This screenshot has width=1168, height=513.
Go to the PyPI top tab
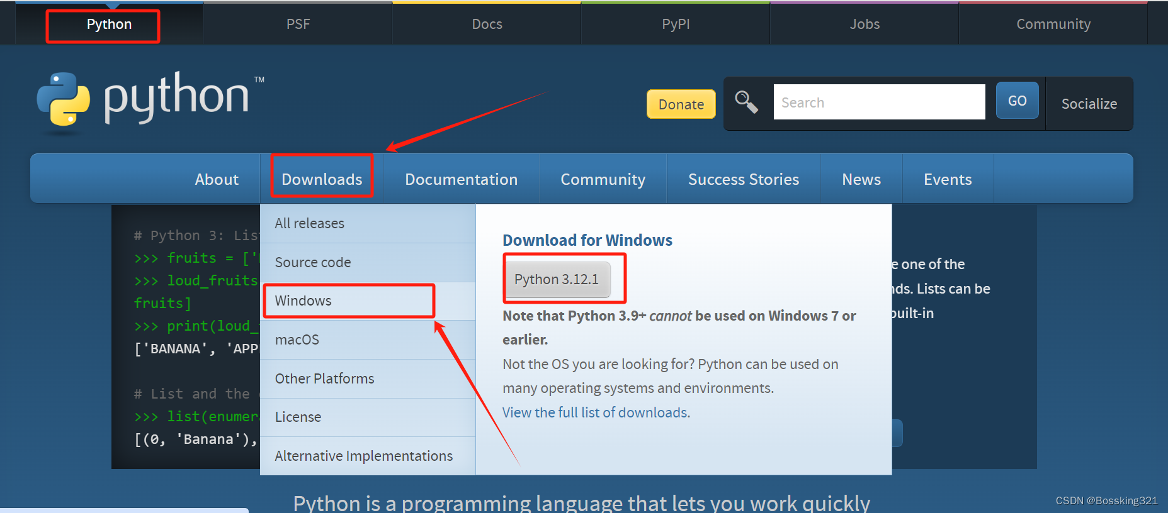tap(676, 24)
